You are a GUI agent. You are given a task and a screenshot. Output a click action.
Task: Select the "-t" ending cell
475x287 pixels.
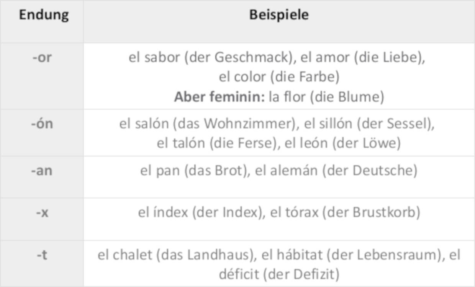[42, 255]
